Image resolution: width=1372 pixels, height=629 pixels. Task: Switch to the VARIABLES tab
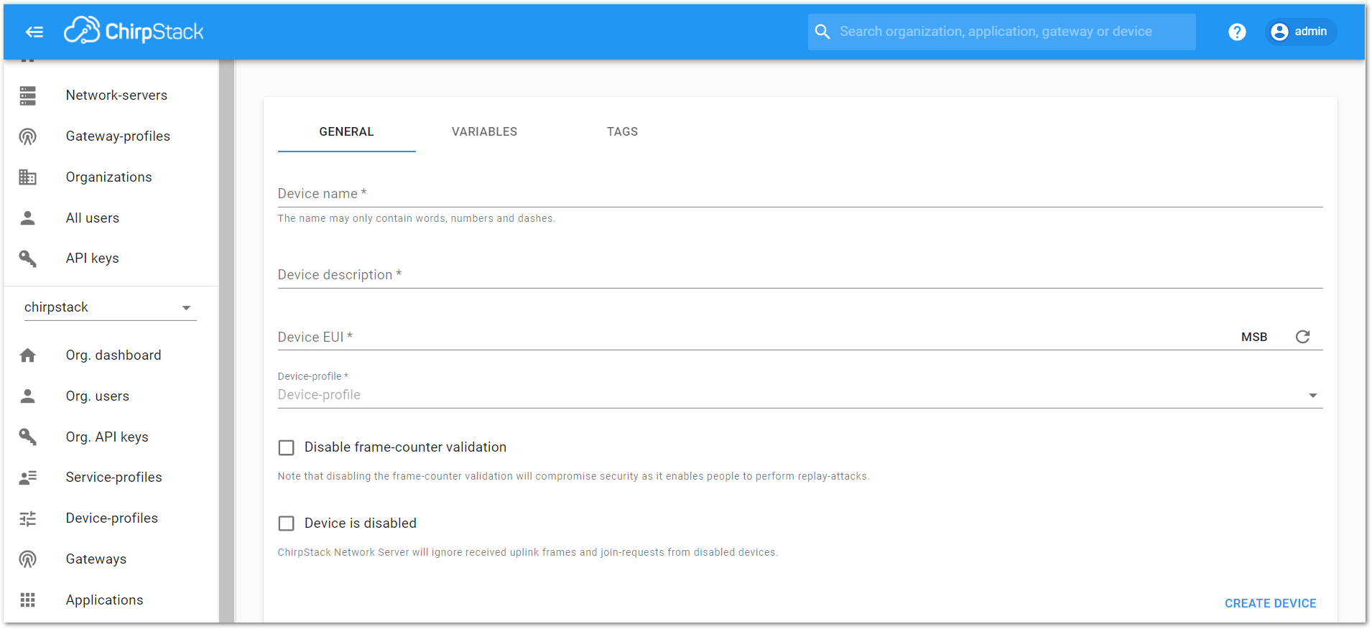pos(485,132)
